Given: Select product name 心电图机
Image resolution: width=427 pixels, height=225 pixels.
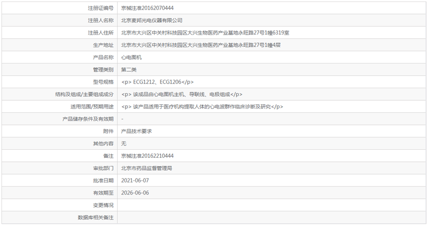Looking at the screenshot, I should [x=131, y=57].
